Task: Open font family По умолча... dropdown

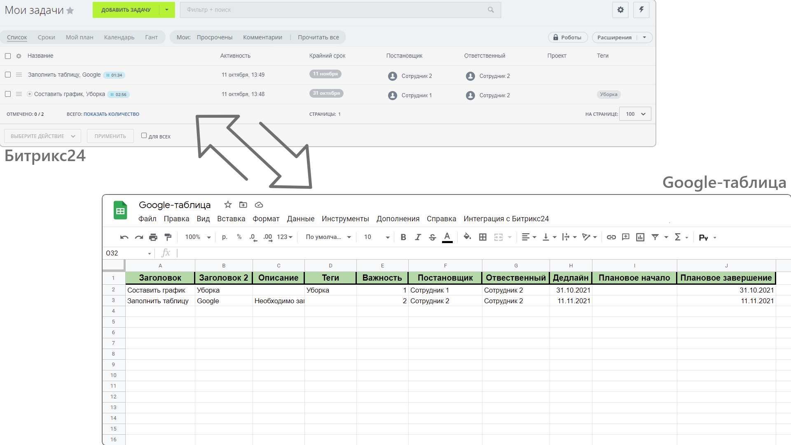Action: click(328, 237)
